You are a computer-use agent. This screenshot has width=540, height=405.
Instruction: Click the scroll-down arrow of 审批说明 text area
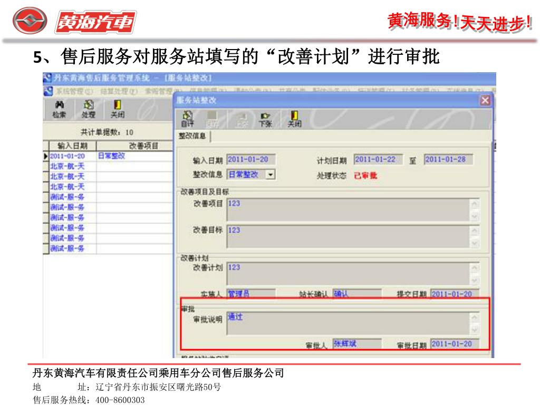475,330
